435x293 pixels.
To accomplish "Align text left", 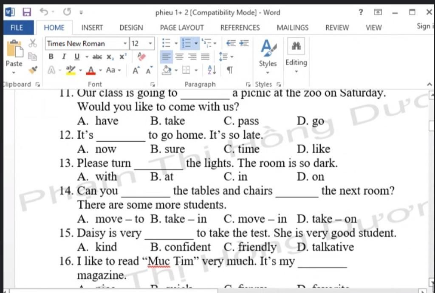I will tap(166, 57).
